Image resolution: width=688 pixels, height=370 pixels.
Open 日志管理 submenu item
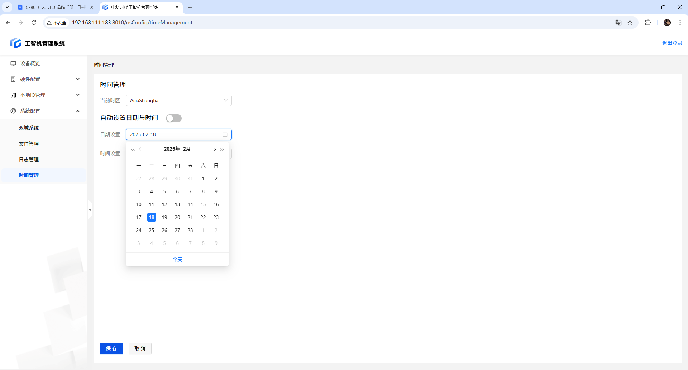[44, 160]
